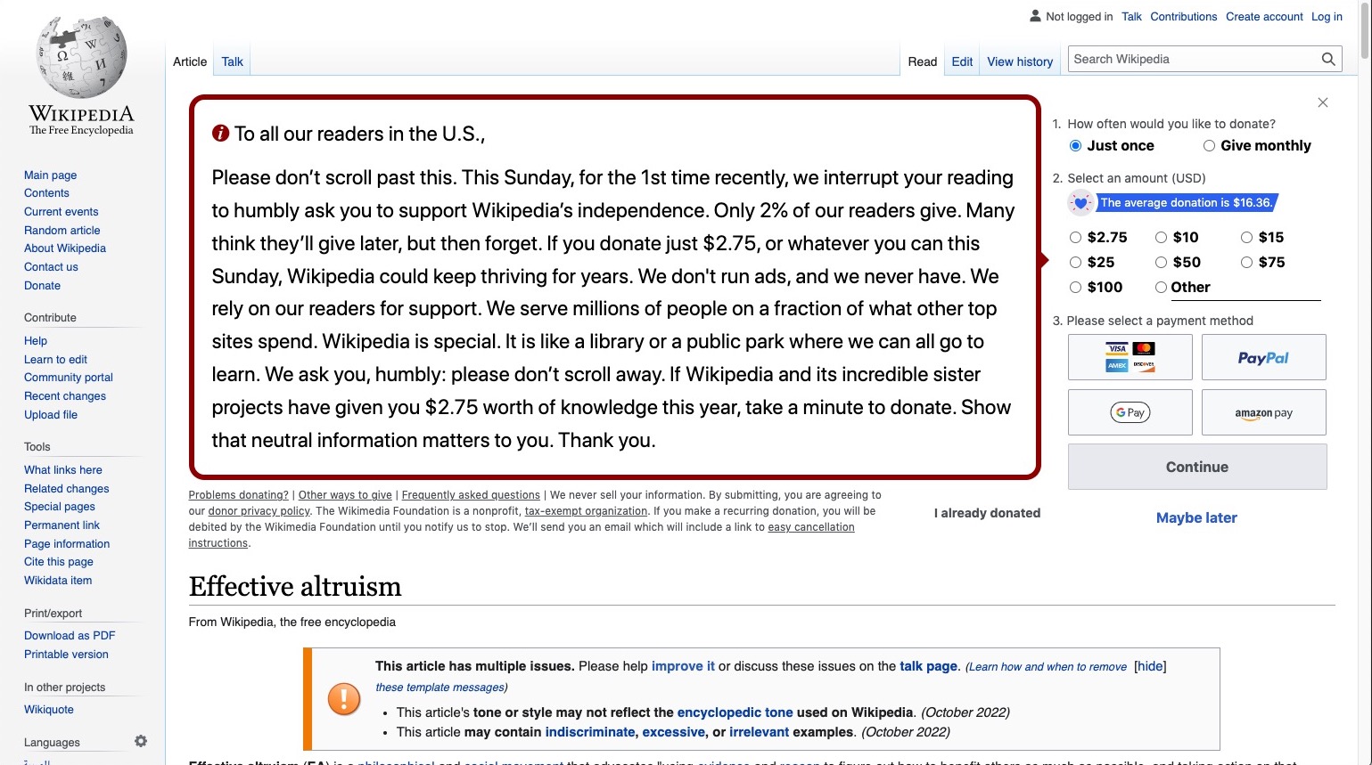Click the Problems donating? link
Screen dimensions: 1372x765
[238, 495]
